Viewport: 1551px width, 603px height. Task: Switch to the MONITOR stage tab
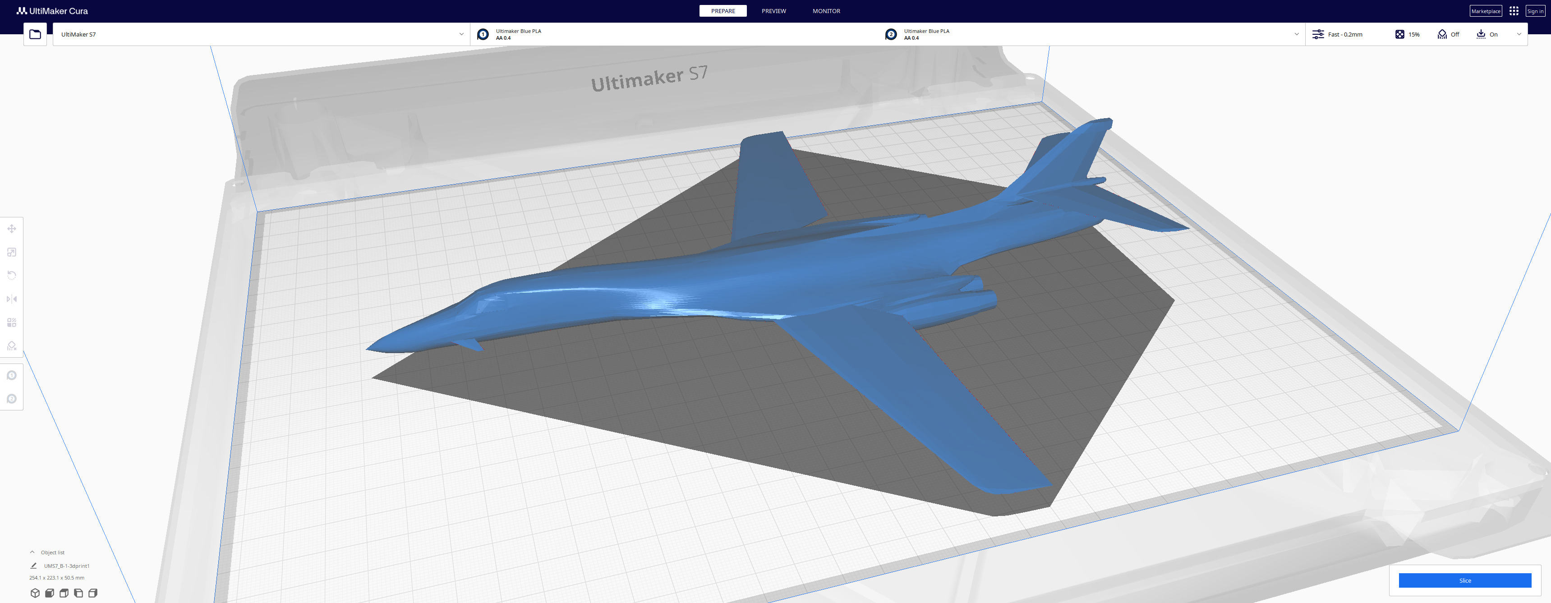click(x=825, y=11)
